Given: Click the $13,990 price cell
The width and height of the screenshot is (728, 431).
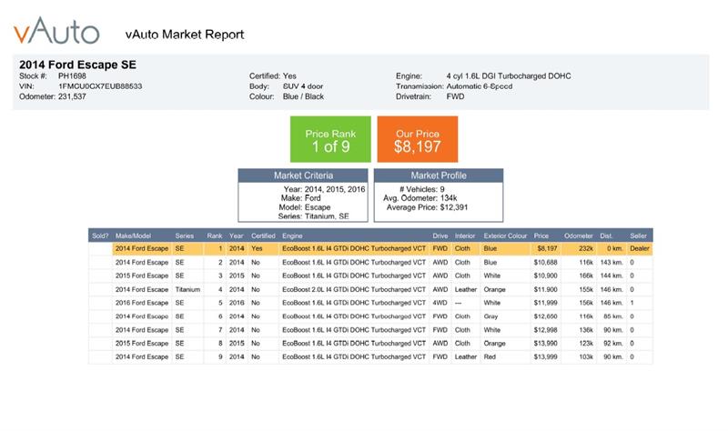Looking at the screenshot, I should point(545,344).
